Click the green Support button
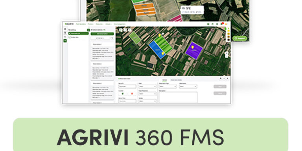Screen dimensions: 302x151 pos(239,38)
